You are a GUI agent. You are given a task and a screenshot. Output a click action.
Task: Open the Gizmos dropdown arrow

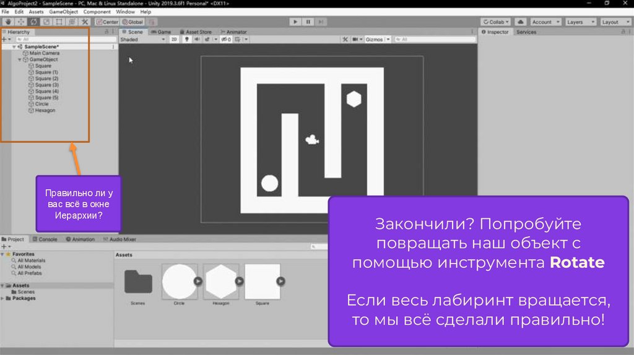click(x=388, y=40)
